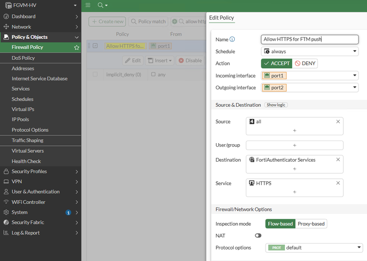Select Proxy-based inspection mode

(x=311, y=224)
